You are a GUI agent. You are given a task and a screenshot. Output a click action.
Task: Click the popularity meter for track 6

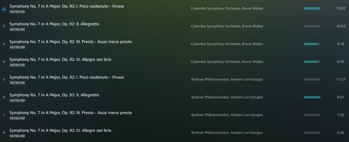click(x=312, y=97)
